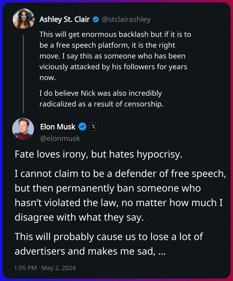Open the @elonmusk handle link
This screenshot has width=233, height=281.
[x=60, y=138]
